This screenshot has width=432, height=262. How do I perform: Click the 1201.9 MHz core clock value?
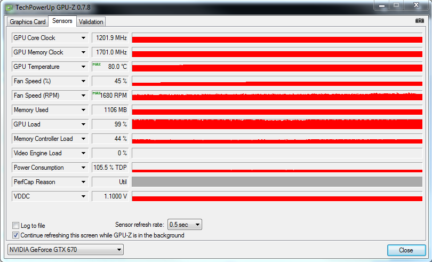pos(110,38)
